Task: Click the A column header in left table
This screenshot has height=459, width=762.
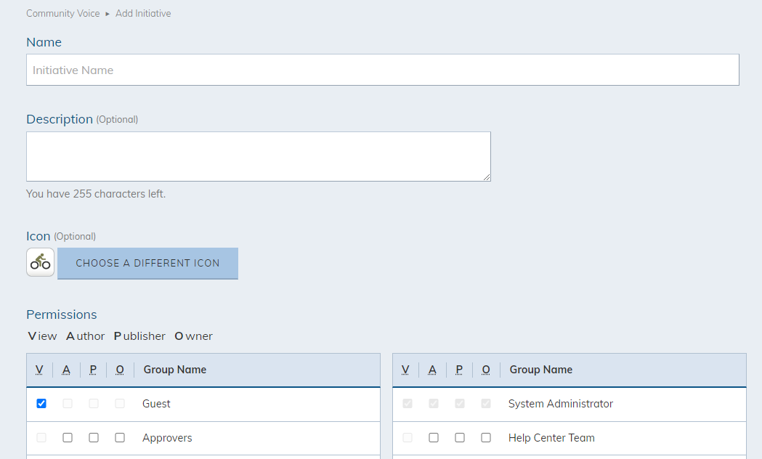Action: tap(66, 370)
